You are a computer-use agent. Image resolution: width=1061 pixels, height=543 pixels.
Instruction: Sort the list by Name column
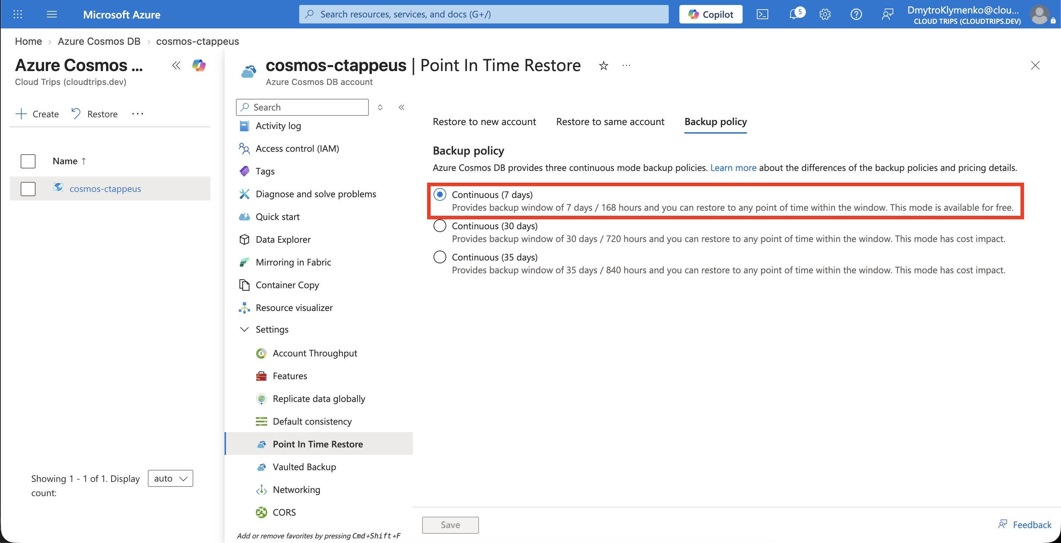coord(69,161)
